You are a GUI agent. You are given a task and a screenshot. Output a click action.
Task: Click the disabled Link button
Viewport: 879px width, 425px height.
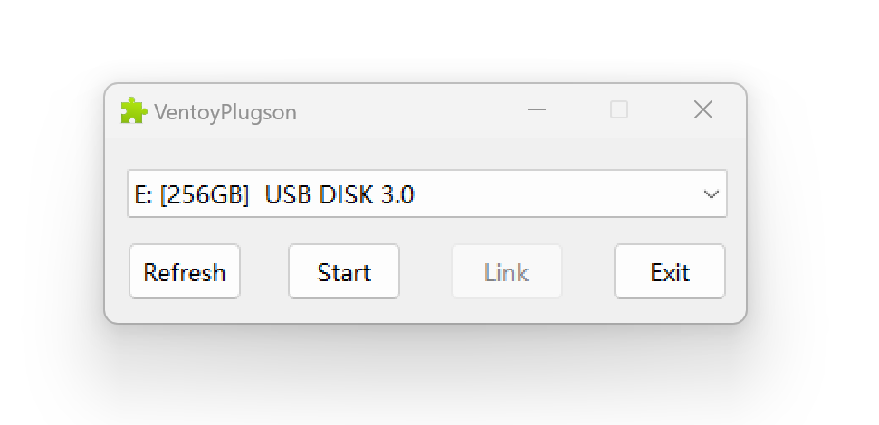point(507,272)
